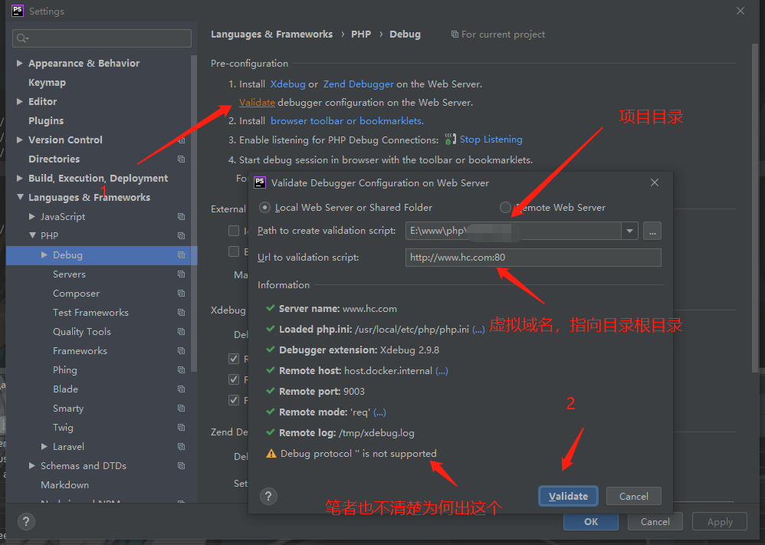Image resolution: width=765 pixels, height=545 pixels.
Task: Select Local Web Server or Shared Folder option
Action: (264, 208)
